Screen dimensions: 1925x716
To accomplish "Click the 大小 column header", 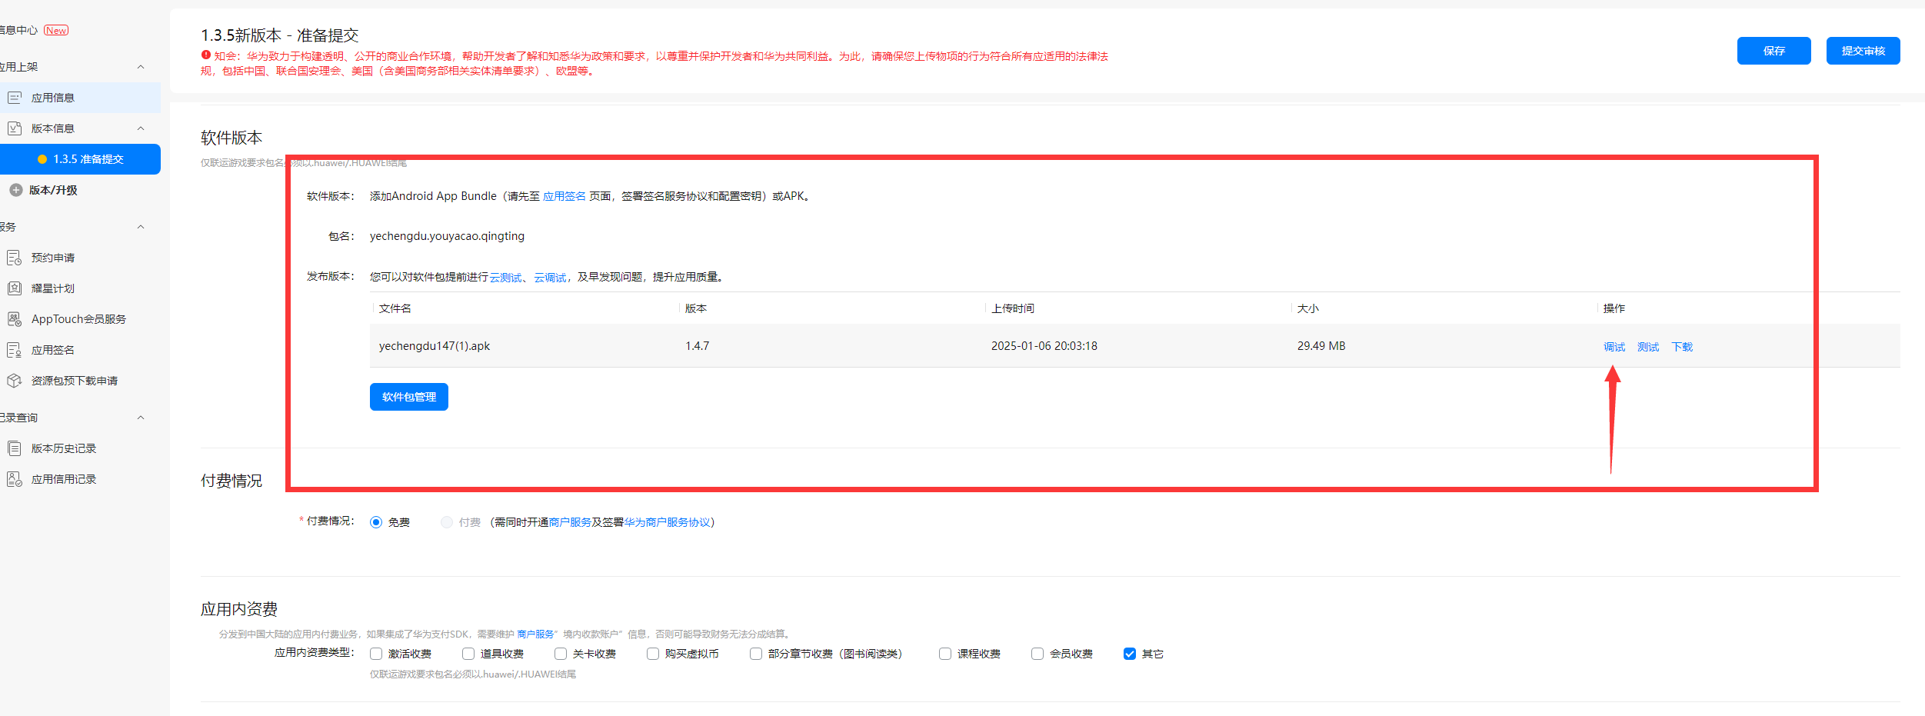I will point(1308,308).
